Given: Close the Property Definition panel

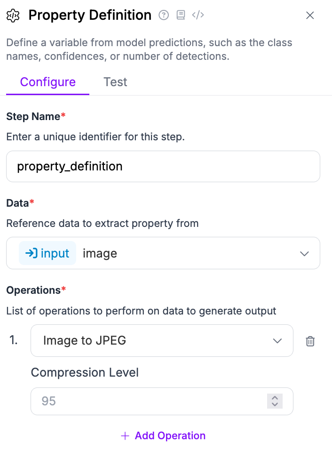Looking at the screenshot, I should [310, 16].
